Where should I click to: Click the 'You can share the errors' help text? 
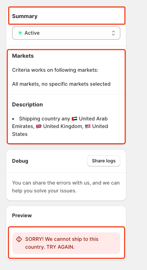[x=66, y=187]
